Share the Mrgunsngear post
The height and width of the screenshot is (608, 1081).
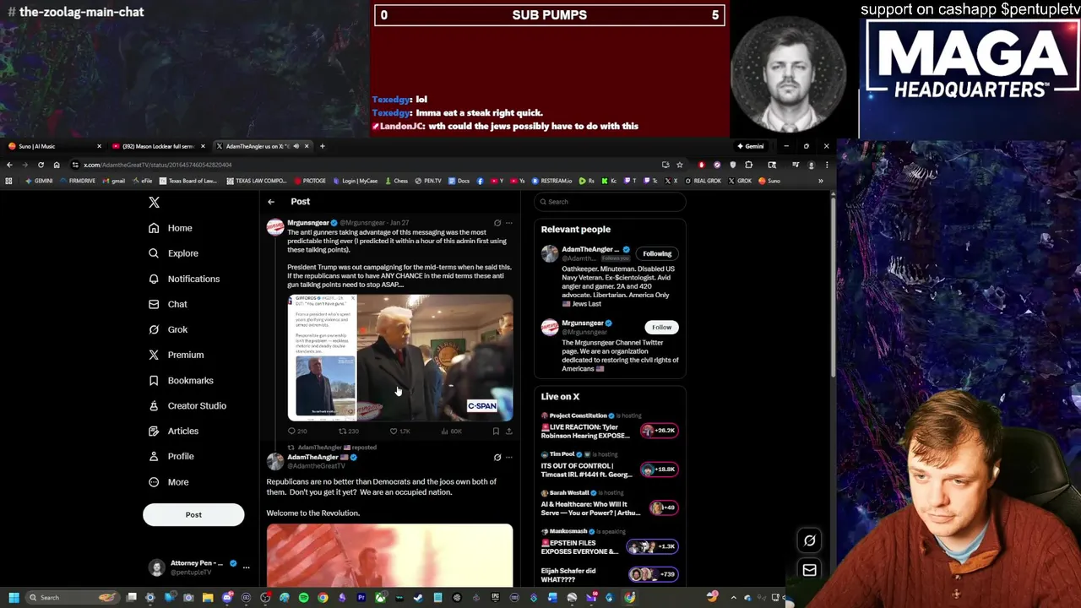(x=508, y=432)
